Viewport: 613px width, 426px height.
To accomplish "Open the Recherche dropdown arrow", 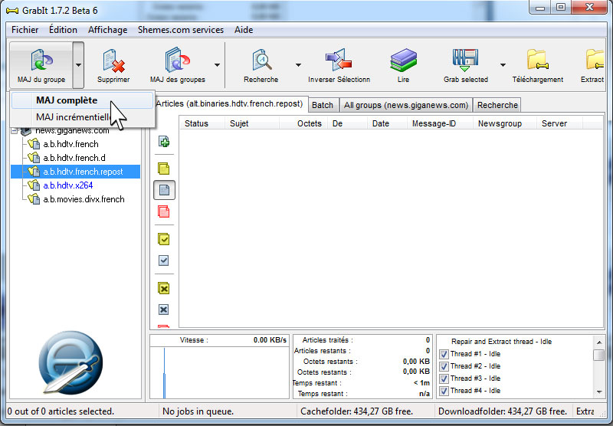I will 298,65.
